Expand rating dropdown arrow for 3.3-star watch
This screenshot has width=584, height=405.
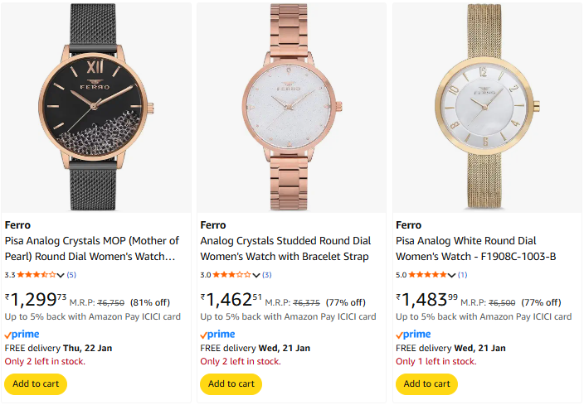61,275
